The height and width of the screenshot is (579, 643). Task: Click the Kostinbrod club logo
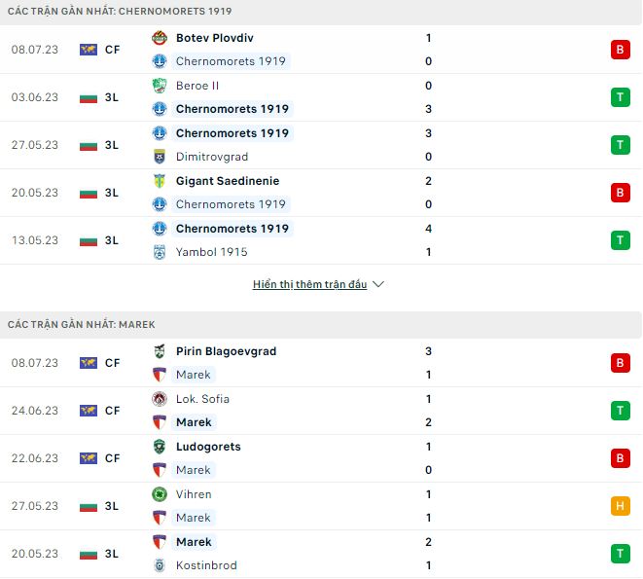click(x=160, y=565)
